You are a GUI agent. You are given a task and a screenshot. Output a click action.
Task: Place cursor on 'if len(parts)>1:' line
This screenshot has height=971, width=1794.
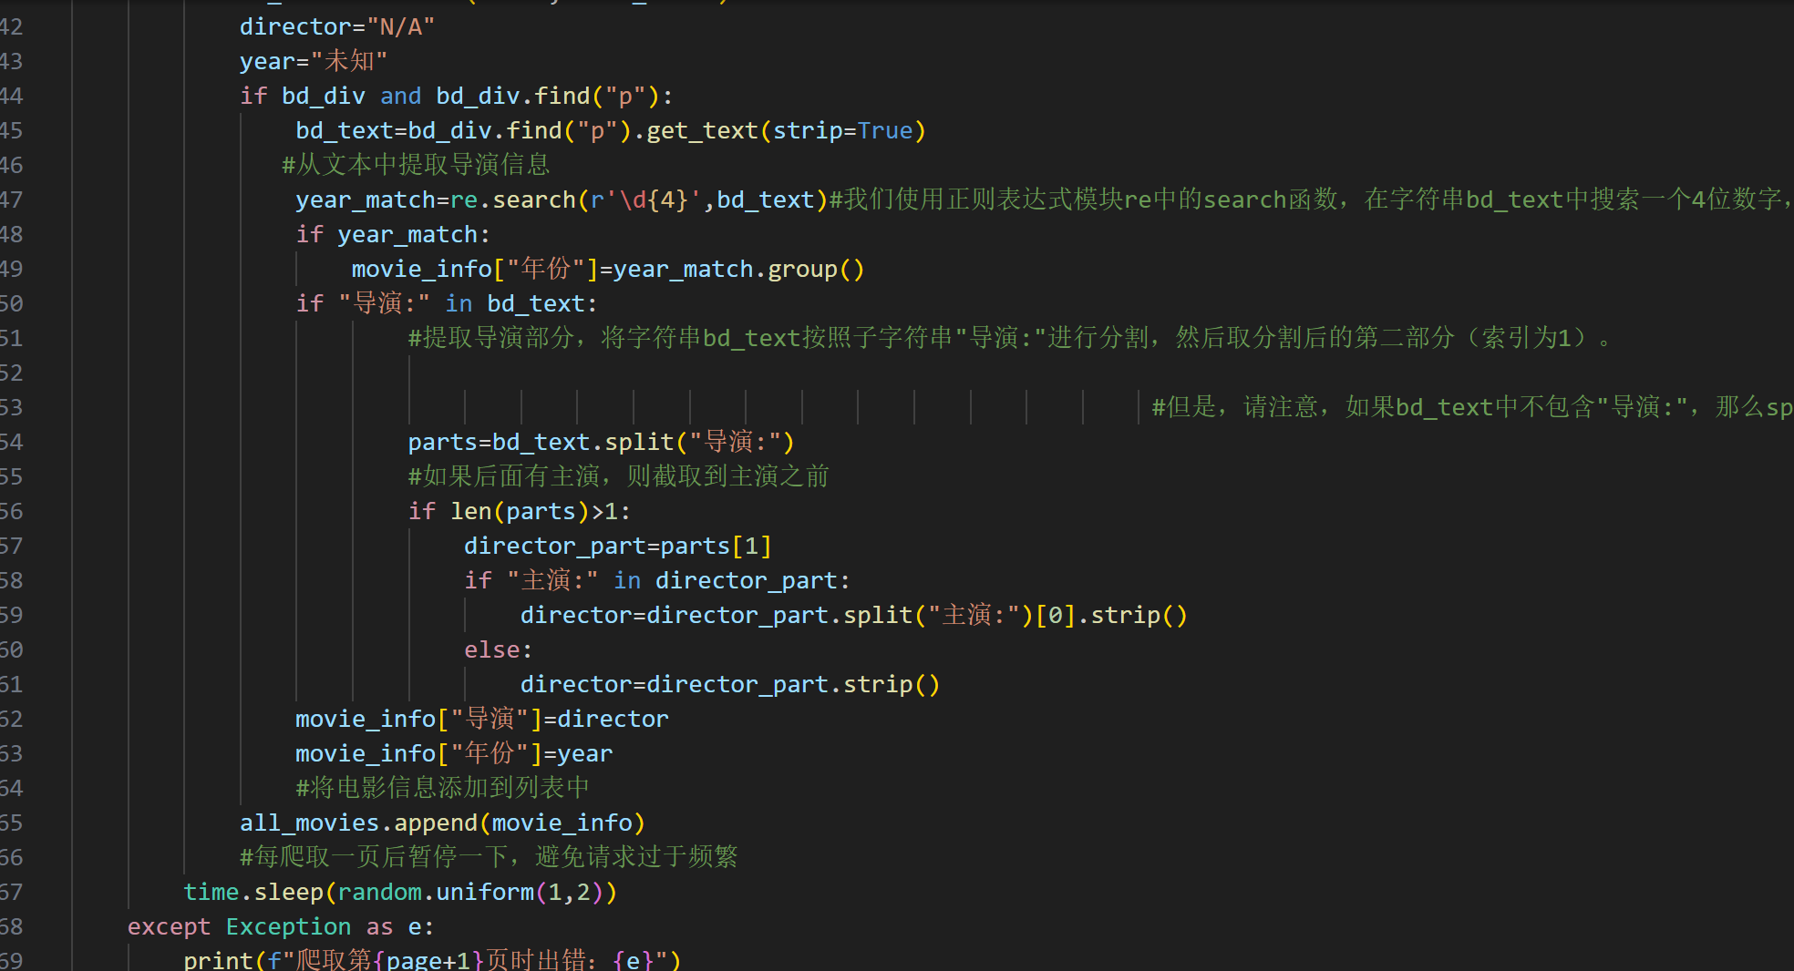pyautogui.click(x=520, y=512)
